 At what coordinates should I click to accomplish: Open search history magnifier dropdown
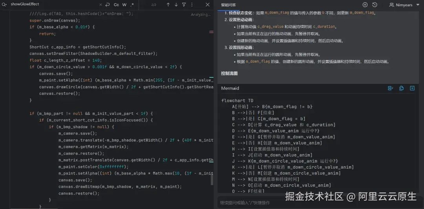4,5
